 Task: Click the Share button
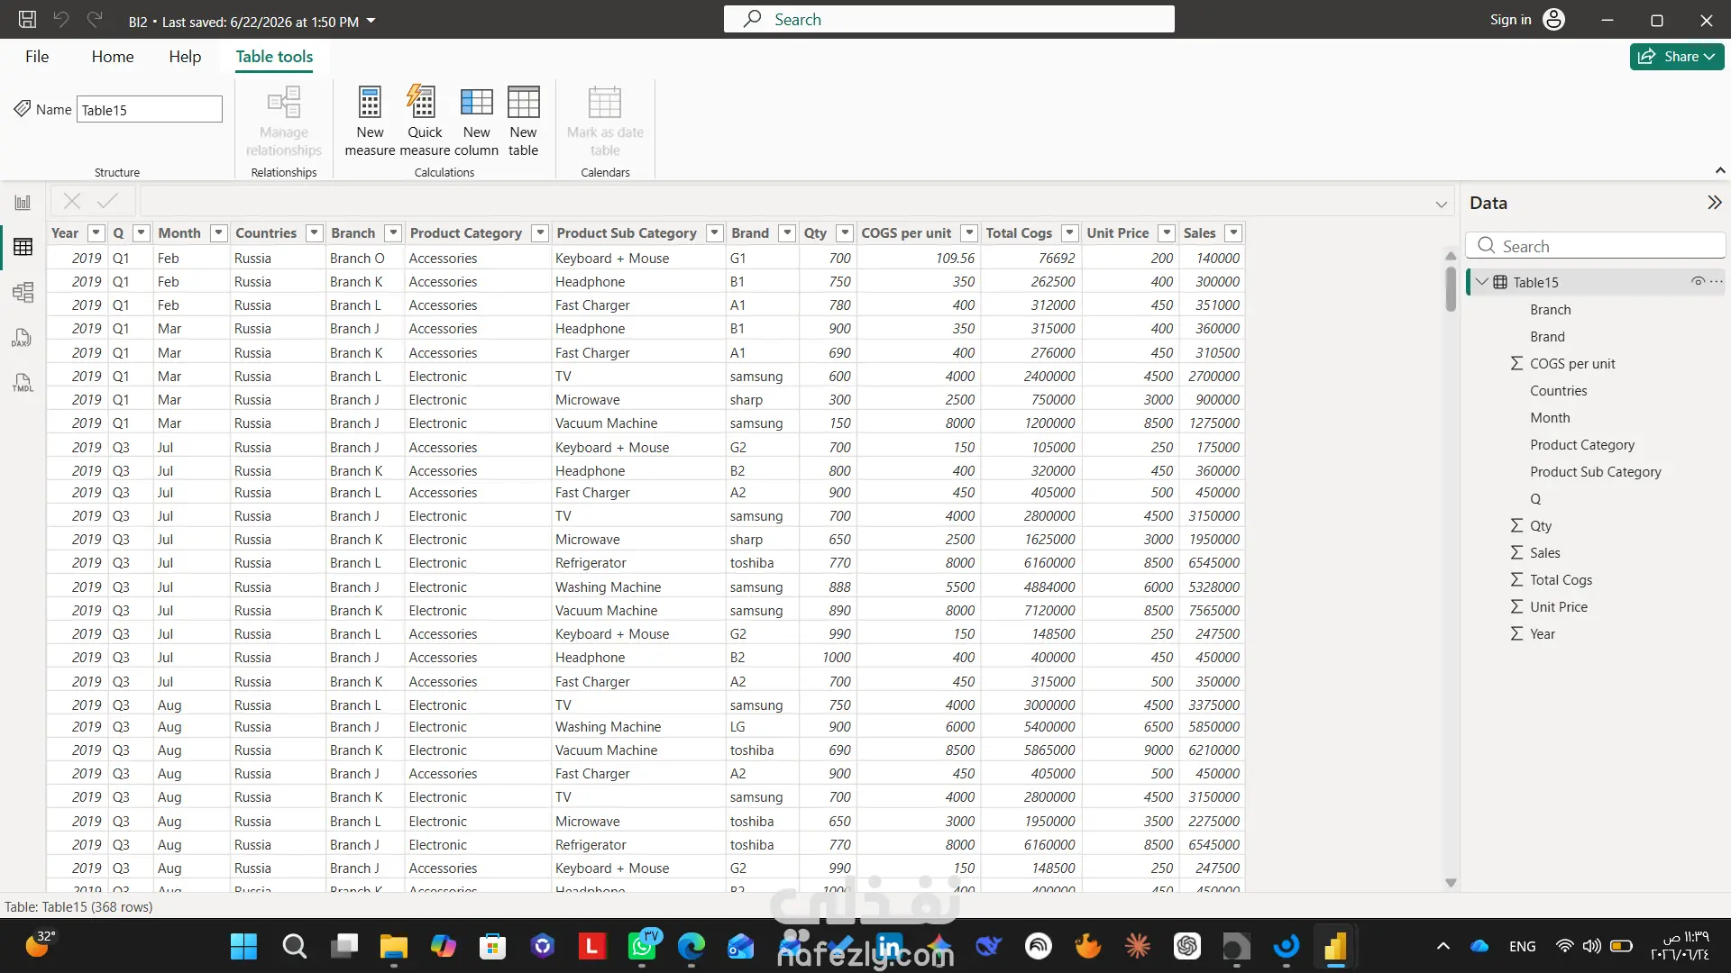[1676, 56]
